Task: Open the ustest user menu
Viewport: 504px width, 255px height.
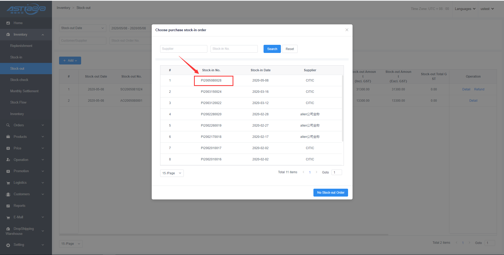Action: [x=487, y=9]
